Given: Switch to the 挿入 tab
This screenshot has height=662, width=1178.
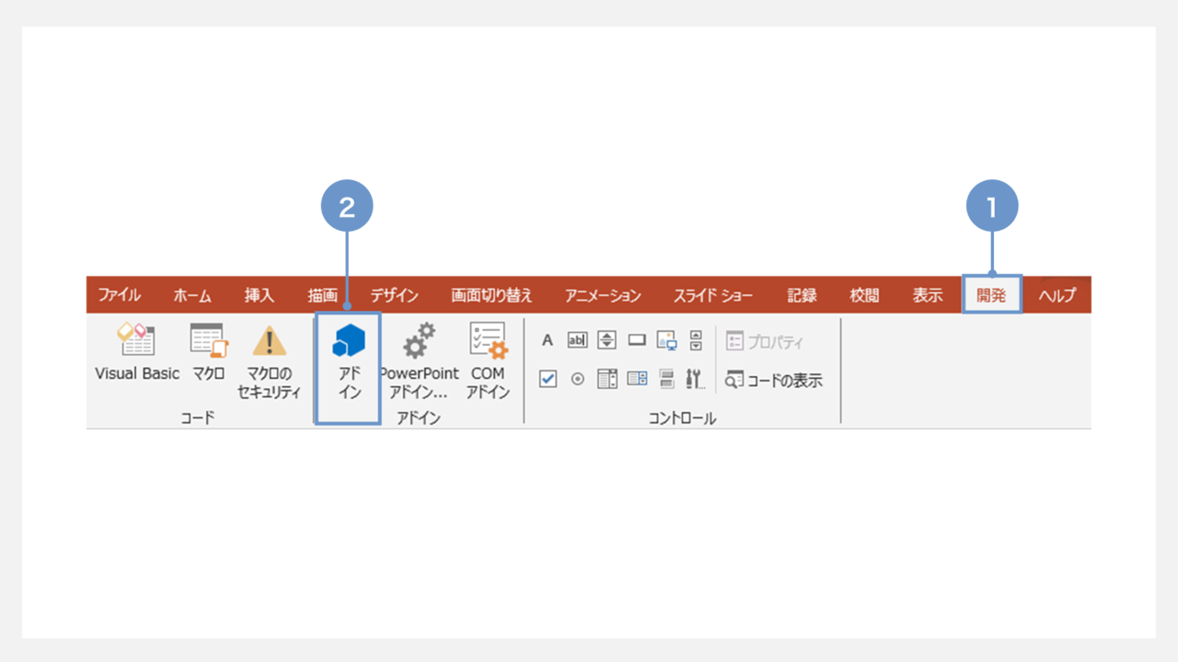Looking at the screenshot, I should (x=260, y=295).
